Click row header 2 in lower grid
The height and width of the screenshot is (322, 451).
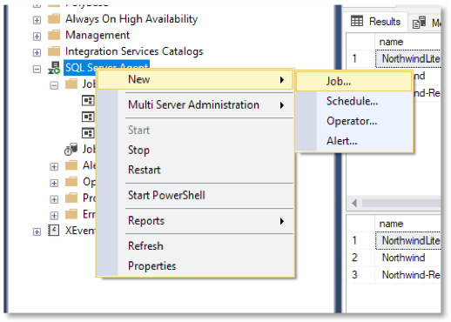[x=360, y=258]
